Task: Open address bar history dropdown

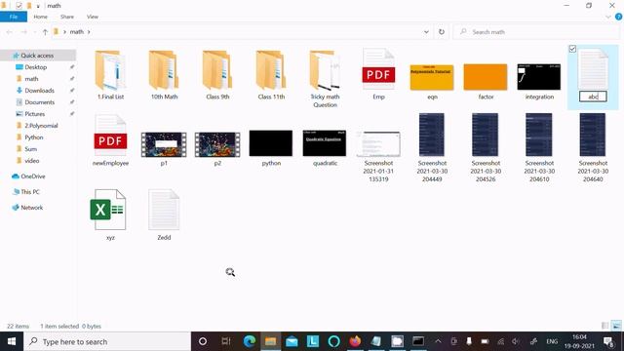Action: pos(426,32)
